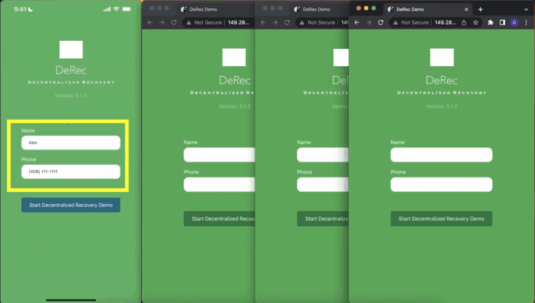Close the DeRec Demo tab in the rightmost window

tap(467, 9)
